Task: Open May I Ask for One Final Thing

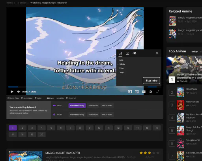Action: [x=194, y=129]
